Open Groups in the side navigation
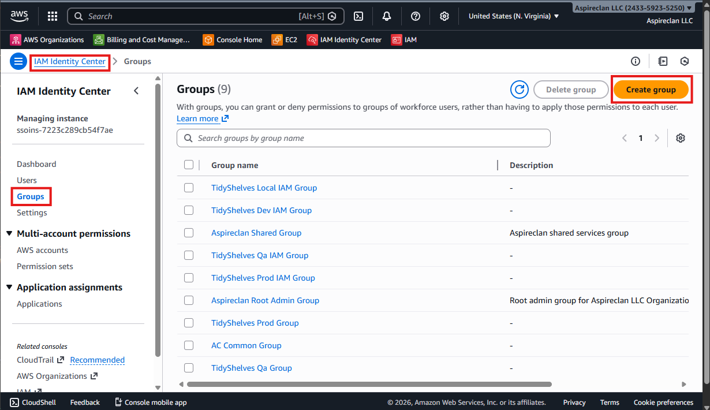The image size is (710, 410). point(31,196)
